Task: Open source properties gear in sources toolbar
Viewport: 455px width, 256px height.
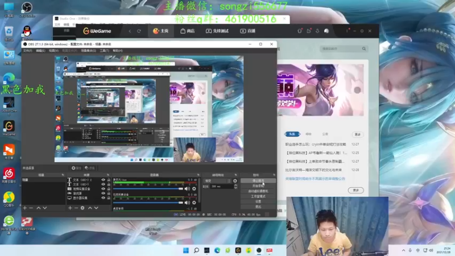Action: [x=82, y=208]
